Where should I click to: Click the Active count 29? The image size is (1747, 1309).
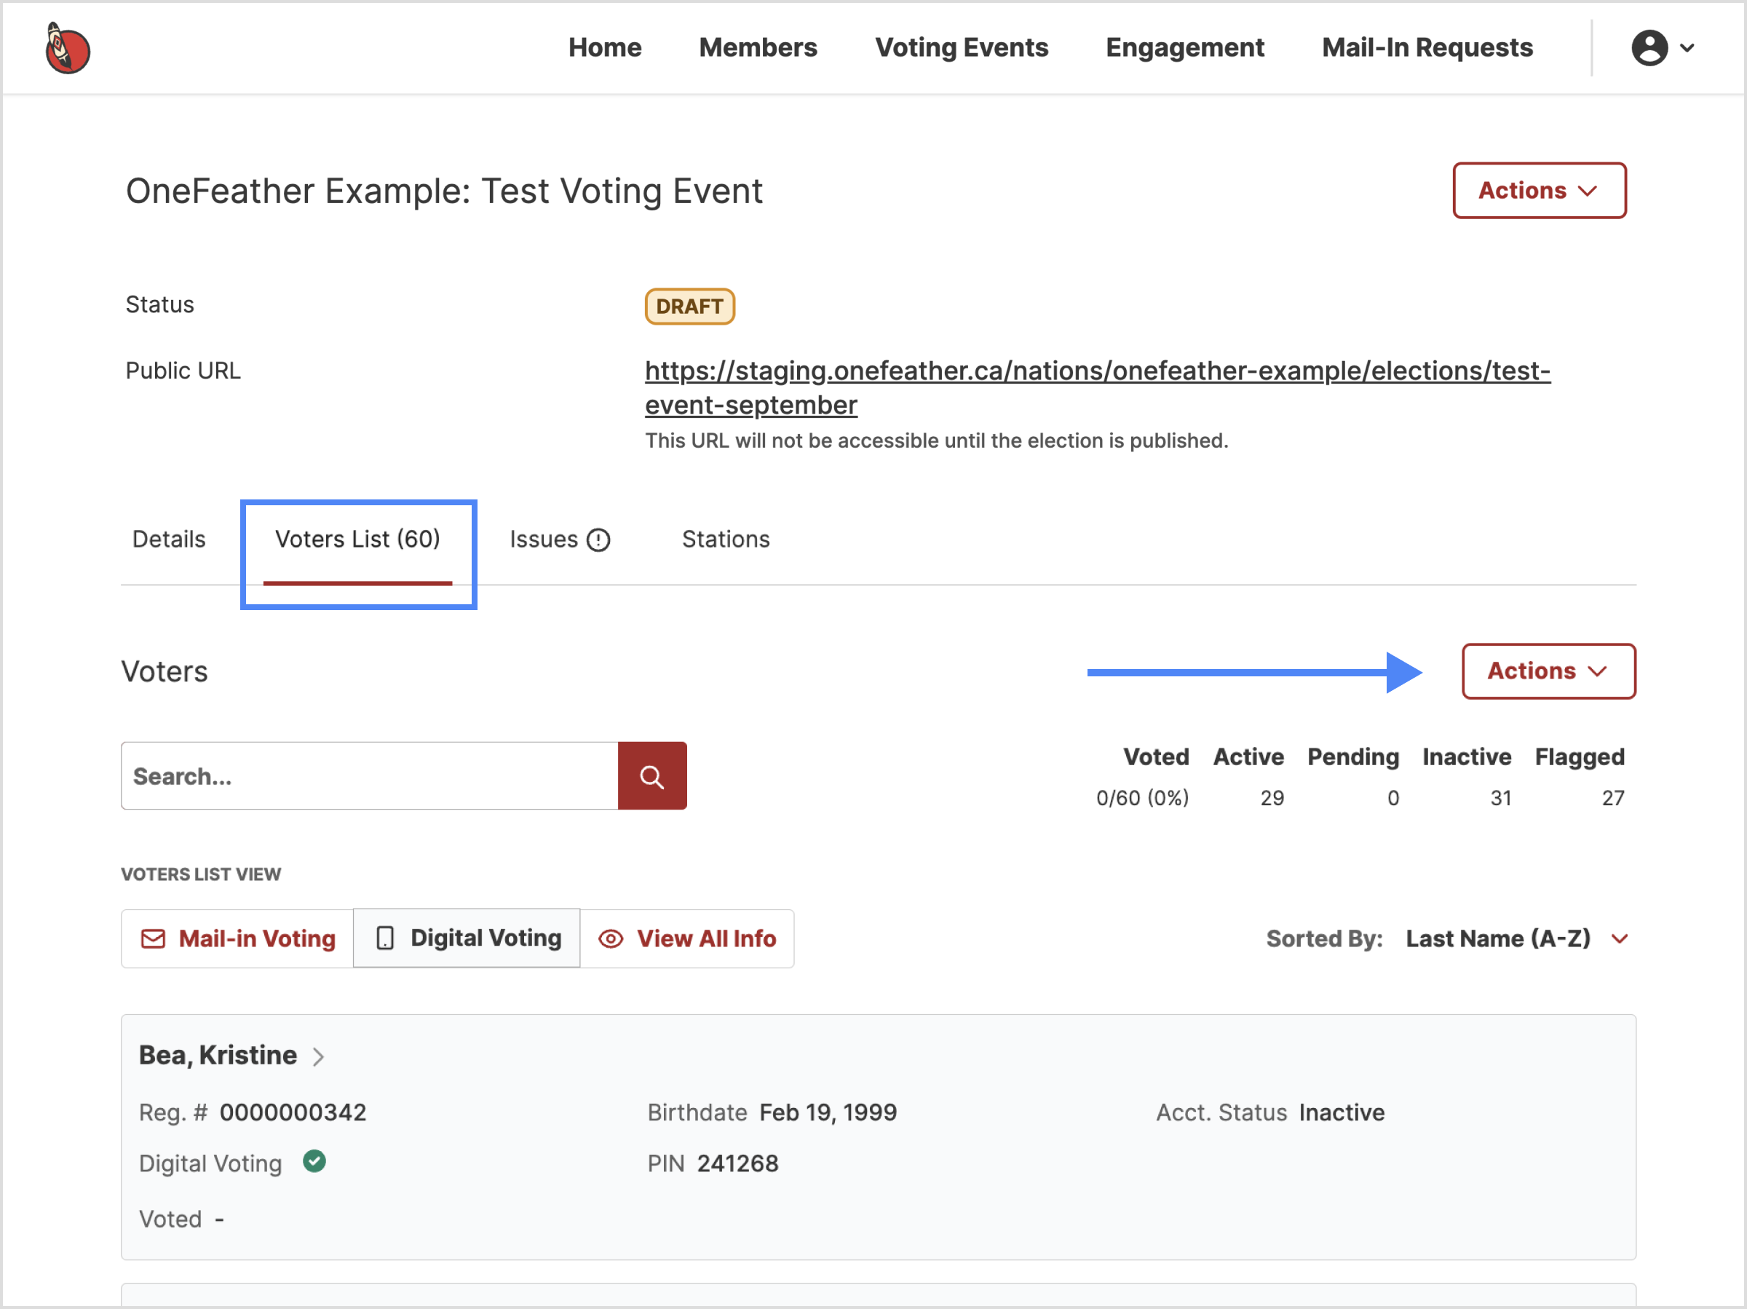tap(1272, 798)
